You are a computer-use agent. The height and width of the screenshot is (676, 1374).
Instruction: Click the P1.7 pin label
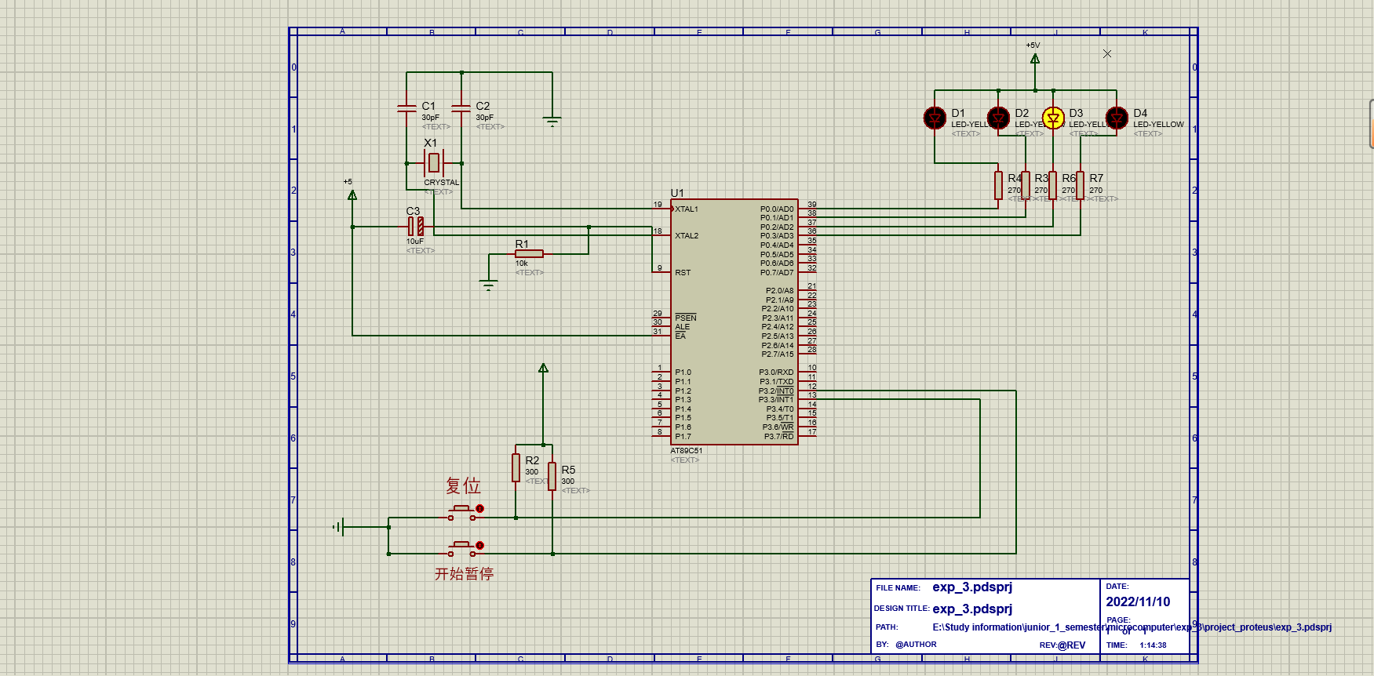click(683, 437)
